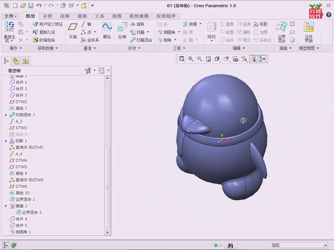Open User-Defined Feature (用户定义特征)

coord(48,24)
